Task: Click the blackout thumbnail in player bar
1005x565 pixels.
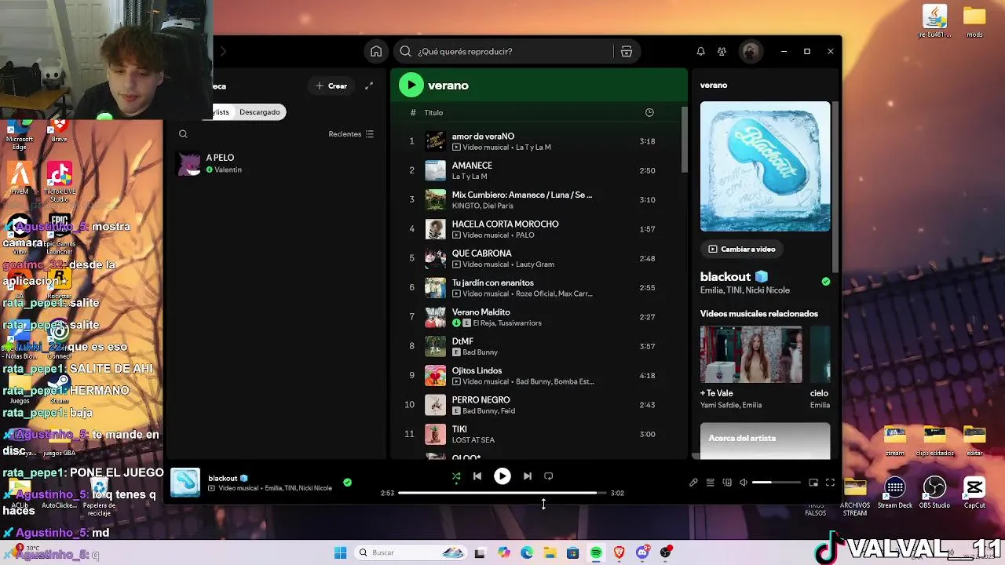Action: pyautogui.click(x=185, y=483)
